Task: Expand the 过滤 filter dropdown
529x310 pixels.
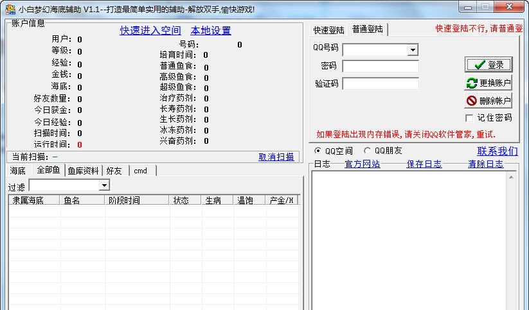Action: [104, 185]
